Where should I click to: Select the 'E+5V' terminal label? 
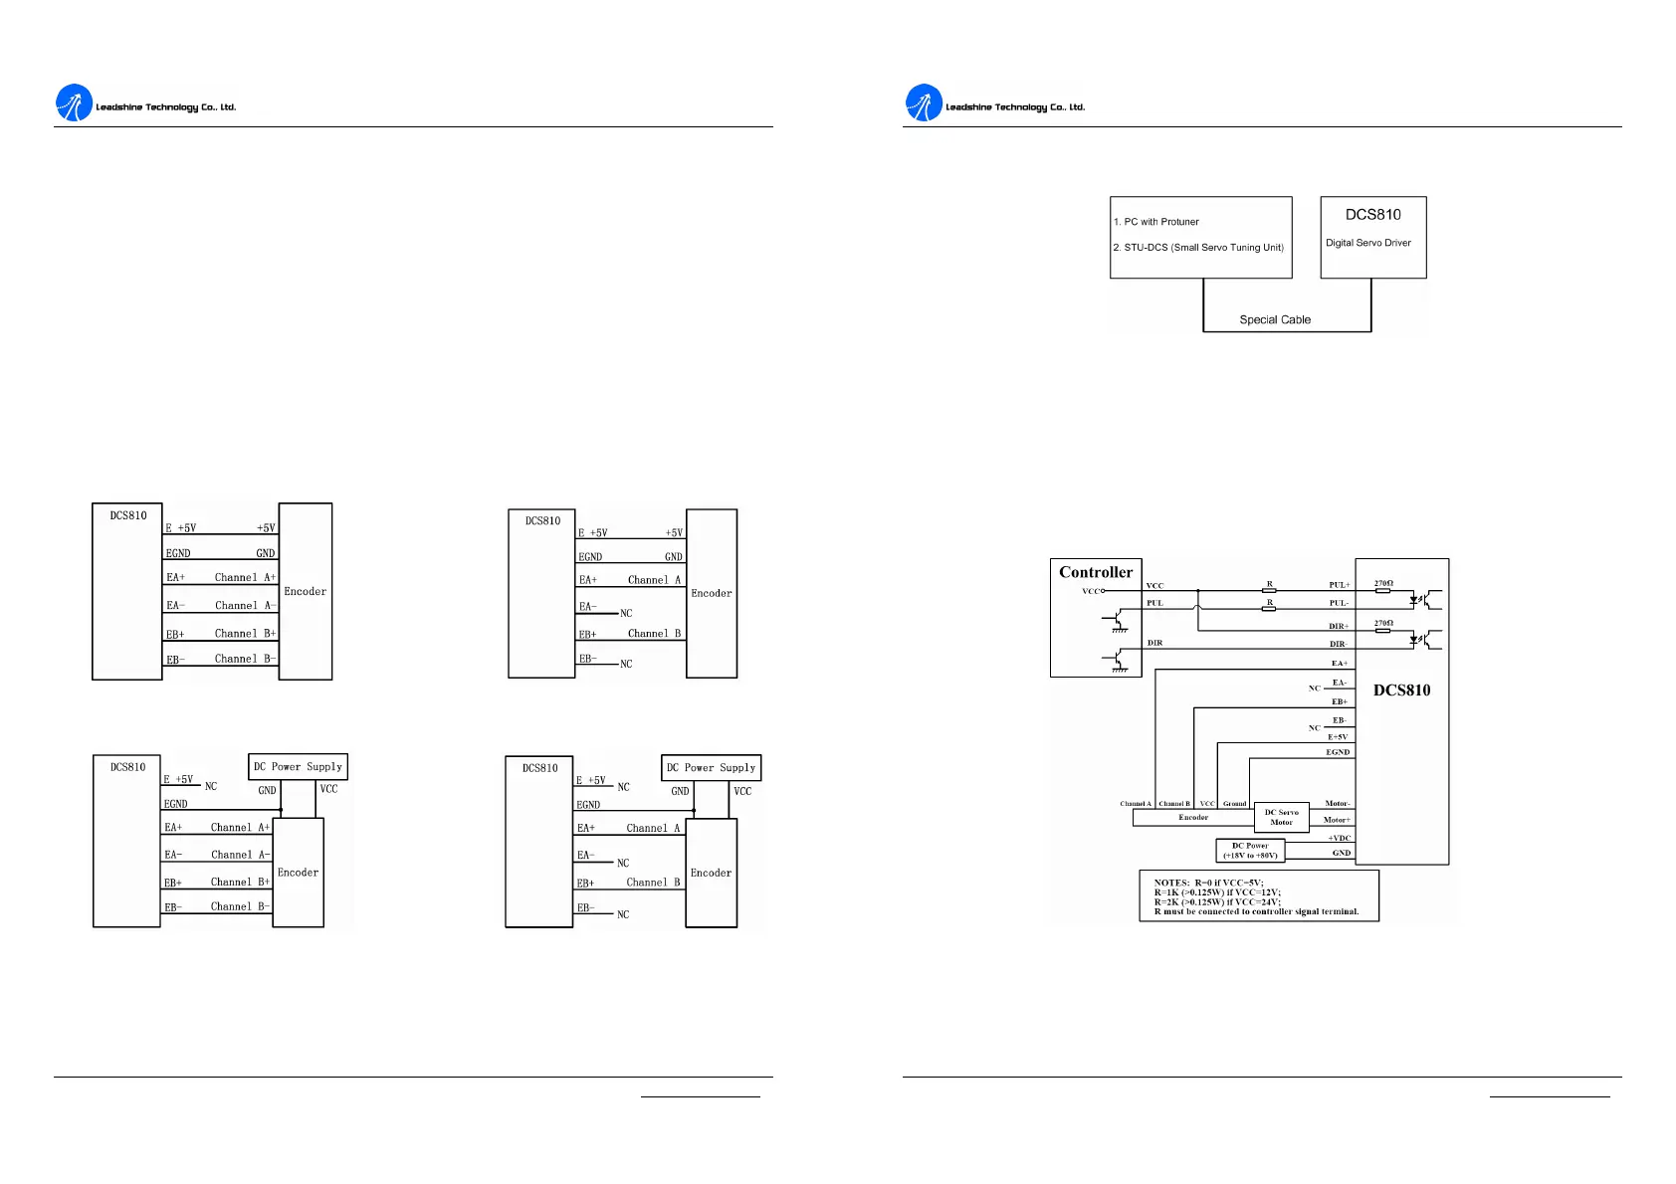[1338, 737]
